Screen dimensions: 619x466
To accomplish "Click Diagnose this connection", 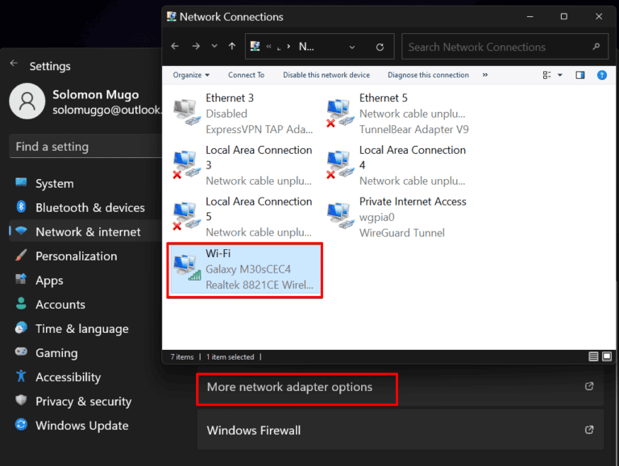I will click(428, 75).
